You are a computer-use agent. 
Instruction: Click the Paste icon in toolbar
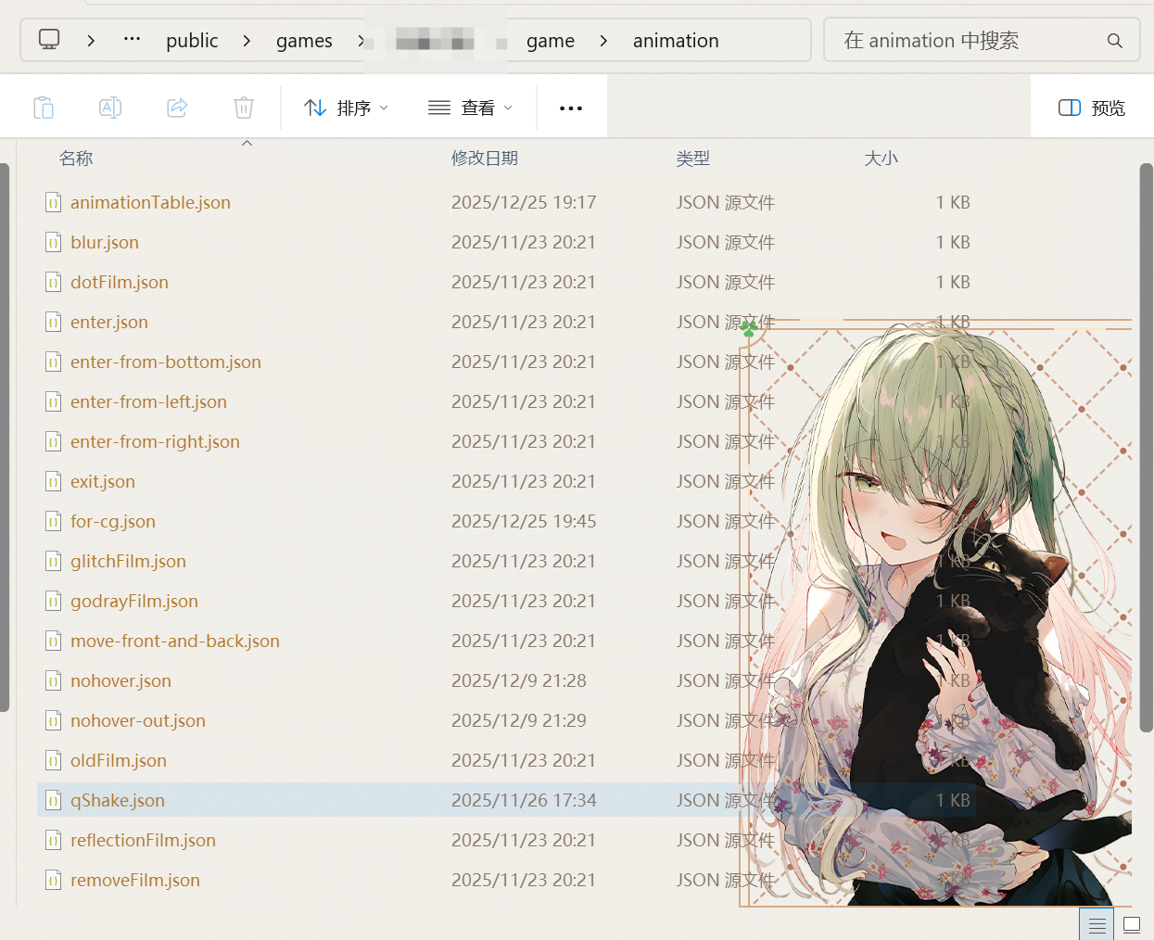[44, 108]
